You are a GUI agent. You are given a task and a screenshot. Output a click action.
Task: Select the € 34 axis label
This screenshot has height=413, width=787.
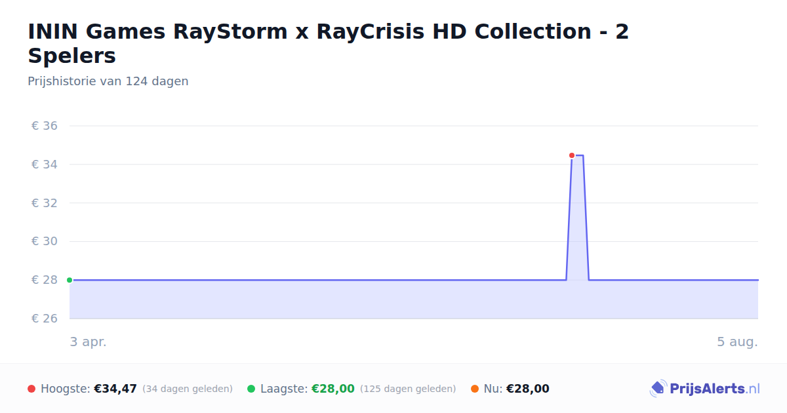(45, 165)
